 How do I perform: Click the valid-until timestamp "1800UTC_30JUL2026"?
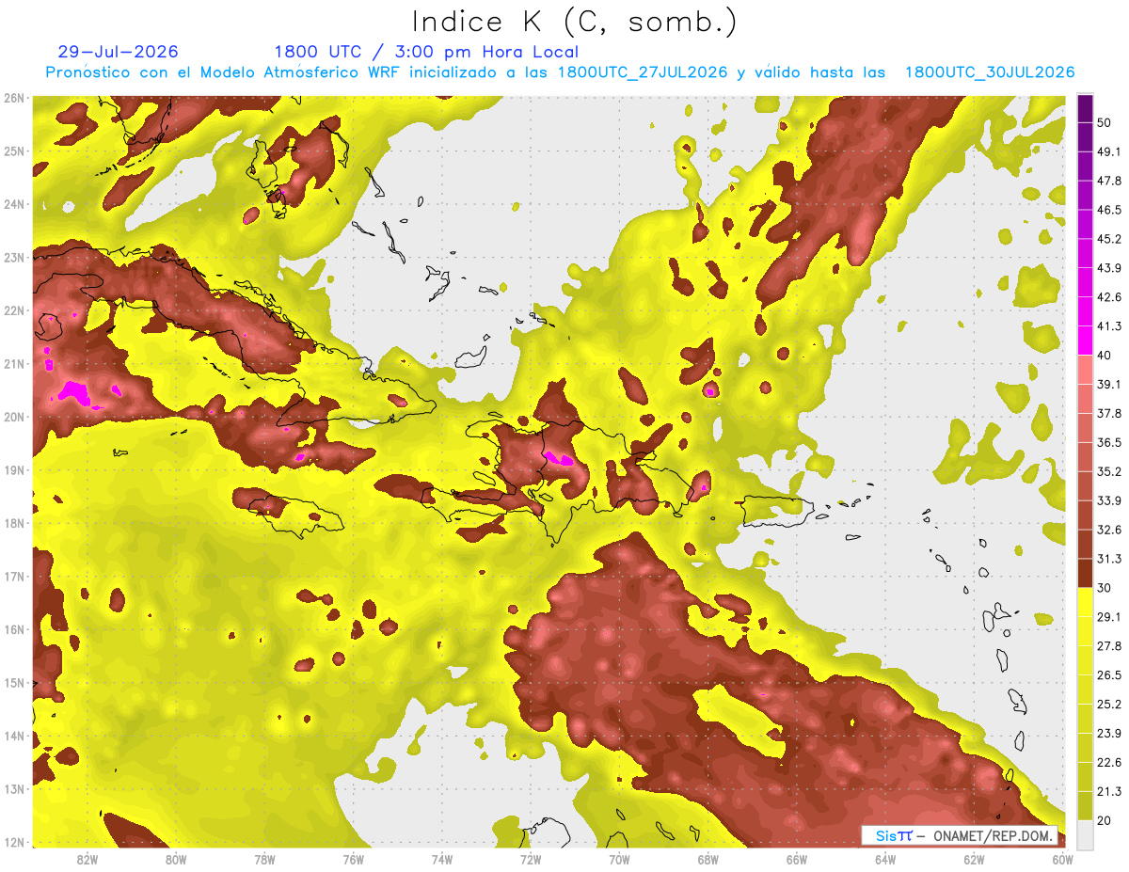[x=989, y=72]
